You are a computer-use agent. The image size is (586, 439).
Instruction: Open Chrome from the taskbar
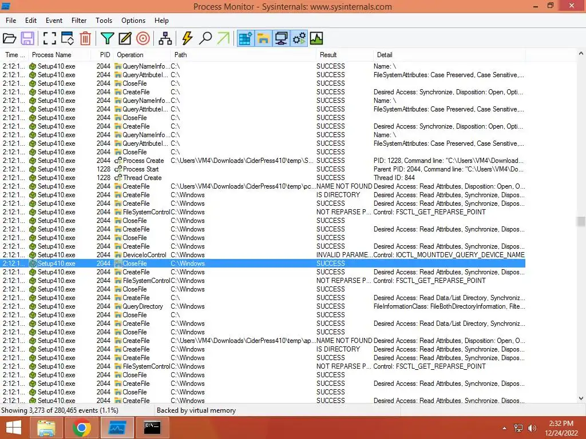click(x=81, y=428)
